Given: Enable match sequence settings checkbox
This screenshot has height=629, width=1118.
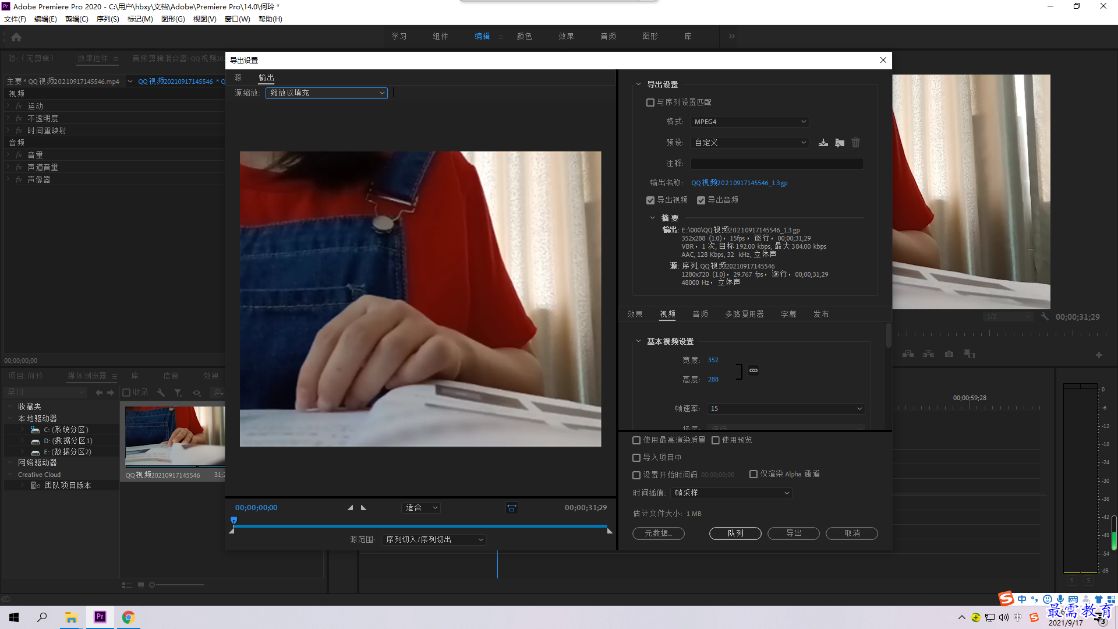Looking at the screenshot, I should click(x=650, y=103).
